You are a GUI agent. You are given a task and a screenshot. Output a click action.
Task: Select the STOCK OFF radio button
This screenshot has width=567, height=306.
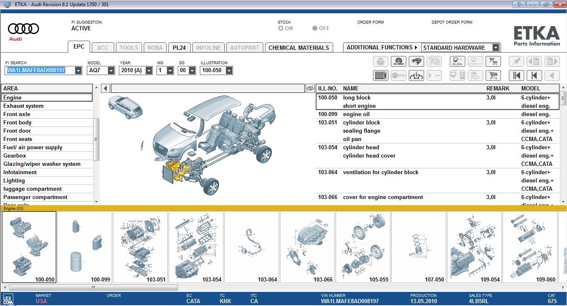(315, 28)
